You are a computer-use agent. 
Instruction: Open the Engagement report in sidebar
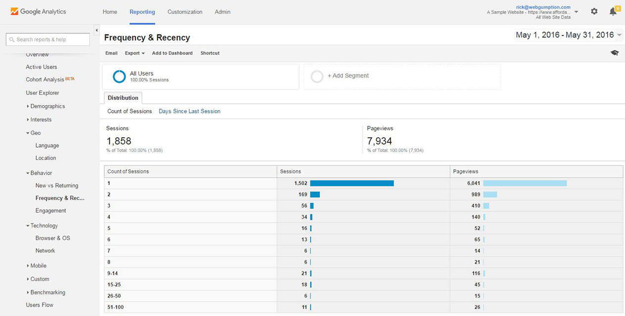(50, 211)
